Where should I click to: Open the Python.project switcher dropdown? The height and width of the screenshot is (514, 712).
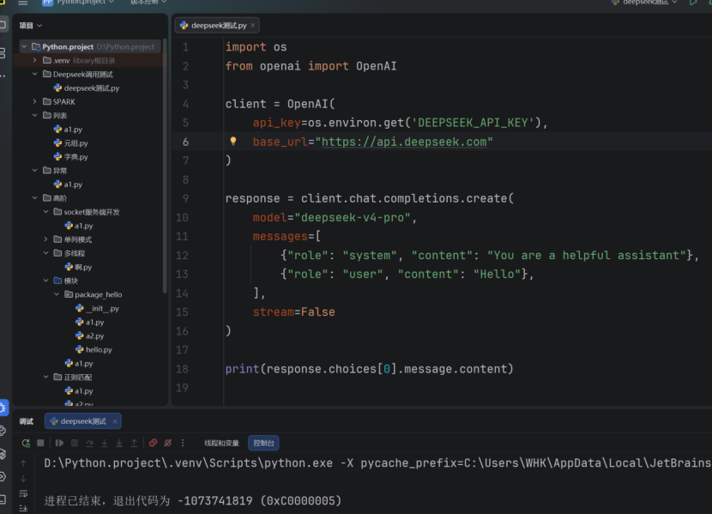click(78, 3)
